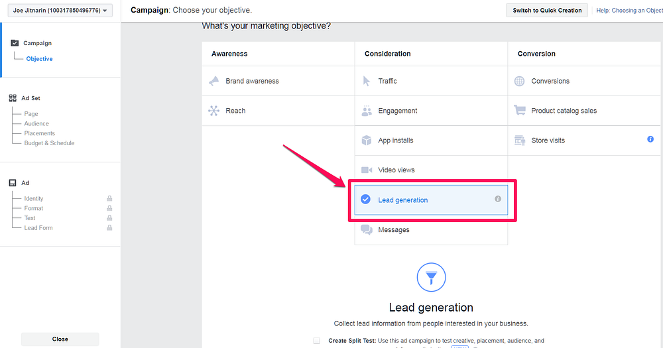Click the Store visits info icon

(x=650, y=139)
